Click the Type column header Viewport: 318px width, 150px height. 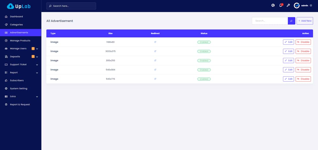[53, 34]
